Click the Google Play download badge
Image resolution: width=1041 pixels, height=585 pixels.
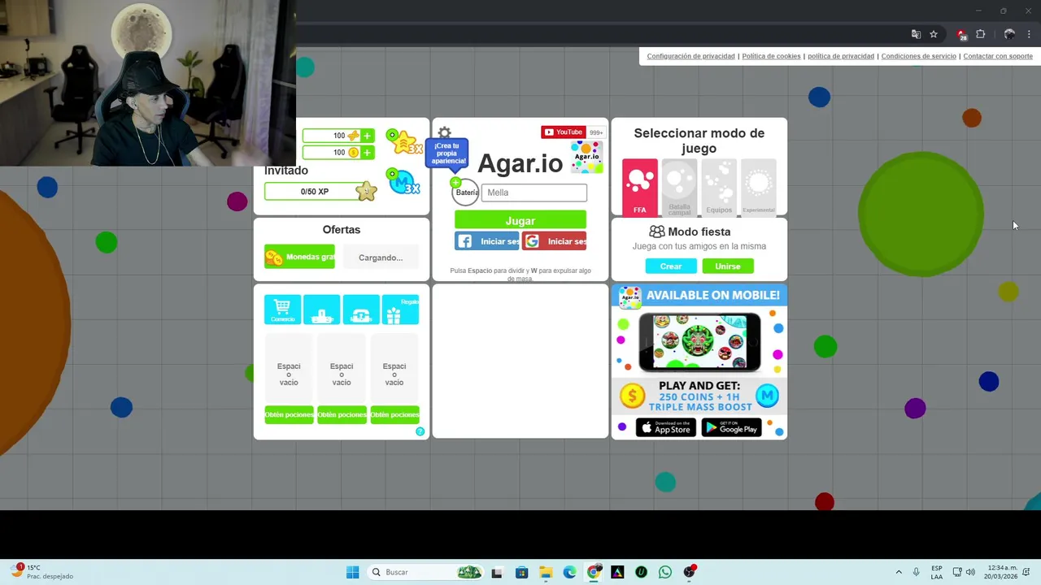(x=731, y=427)
